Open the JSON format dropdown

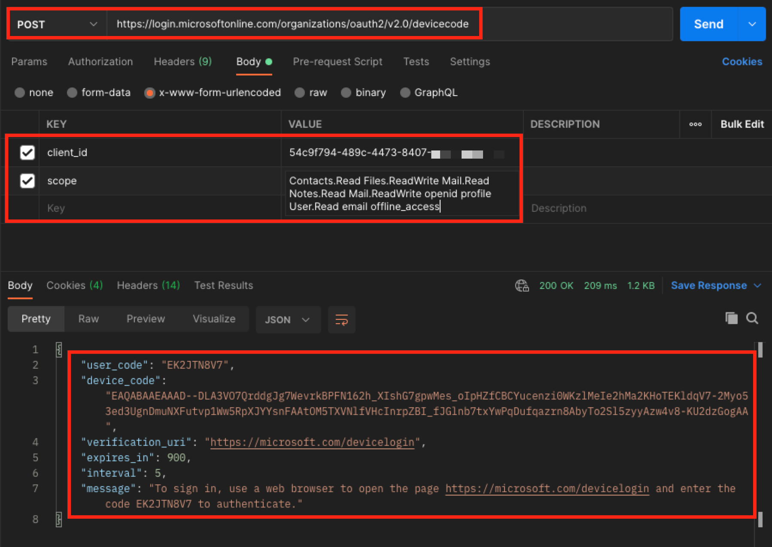click(288, 320)
